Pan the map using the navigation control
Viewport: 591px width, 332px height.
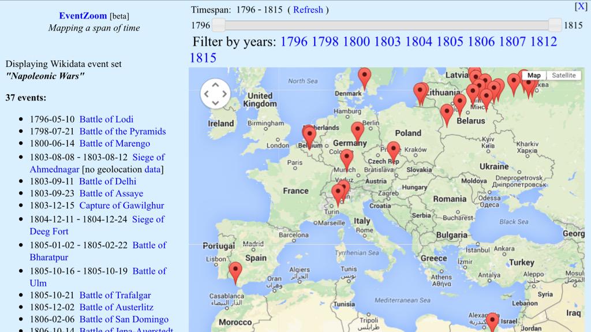tap(215, 93)
